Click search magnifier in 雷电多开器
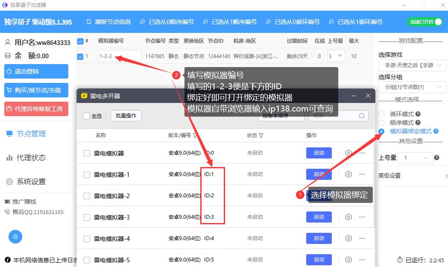 tap(361, 116)
